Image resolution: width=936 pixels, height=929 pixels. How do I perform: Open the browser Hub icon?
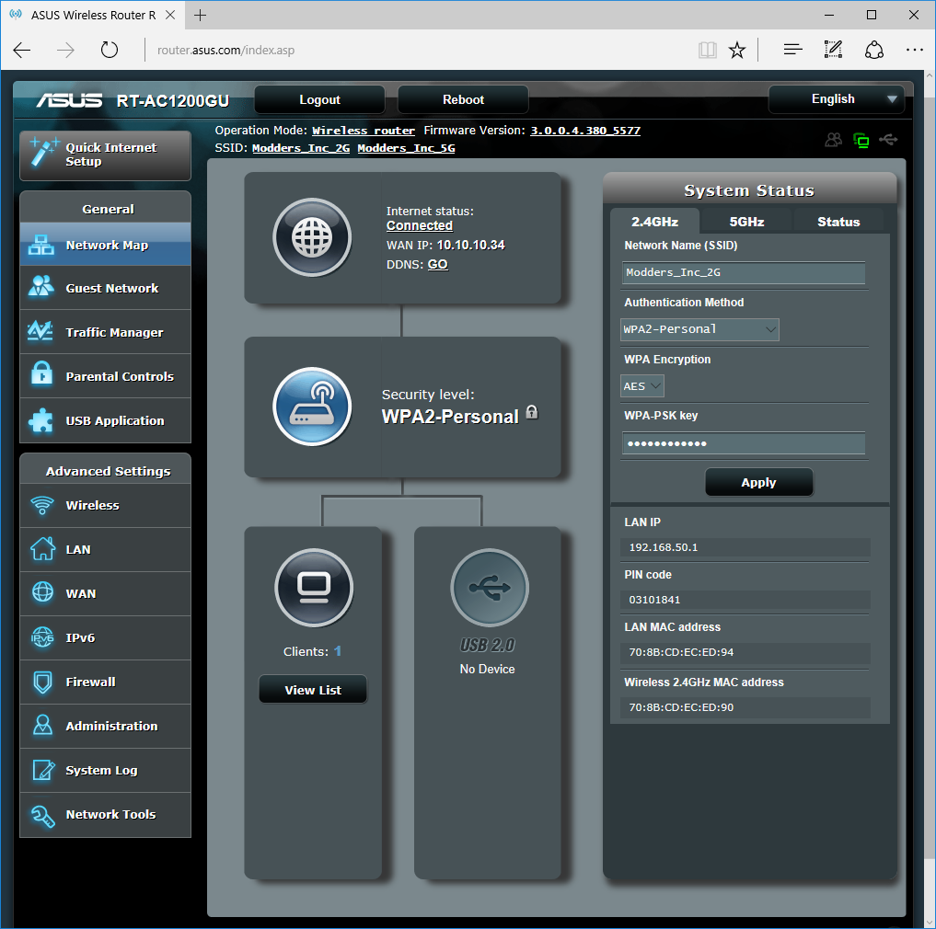792,50
